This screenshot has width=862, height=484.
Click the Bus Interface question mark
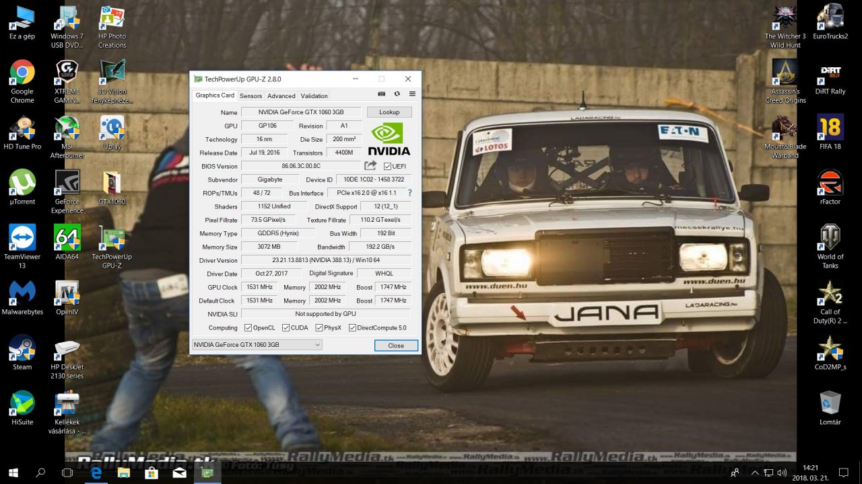pos(409,193)
